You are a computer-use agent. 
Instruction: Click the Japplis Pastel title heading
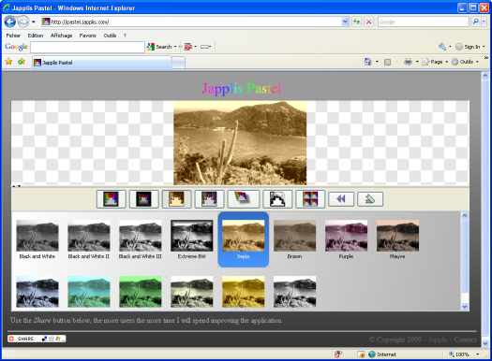[x=242, y=89]
